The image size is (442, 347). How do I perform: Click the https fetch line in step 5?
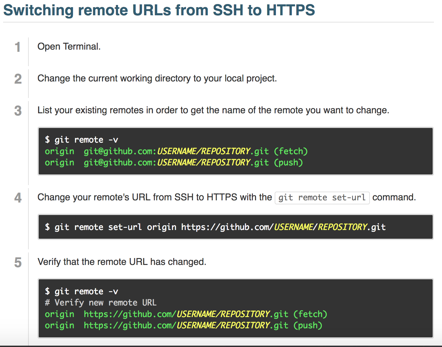[x=186, y=314]
